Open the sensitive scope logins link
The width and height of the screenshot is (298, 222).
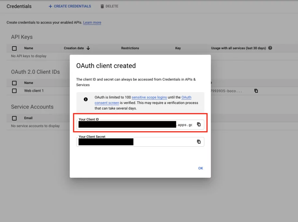tap(149, 97)
